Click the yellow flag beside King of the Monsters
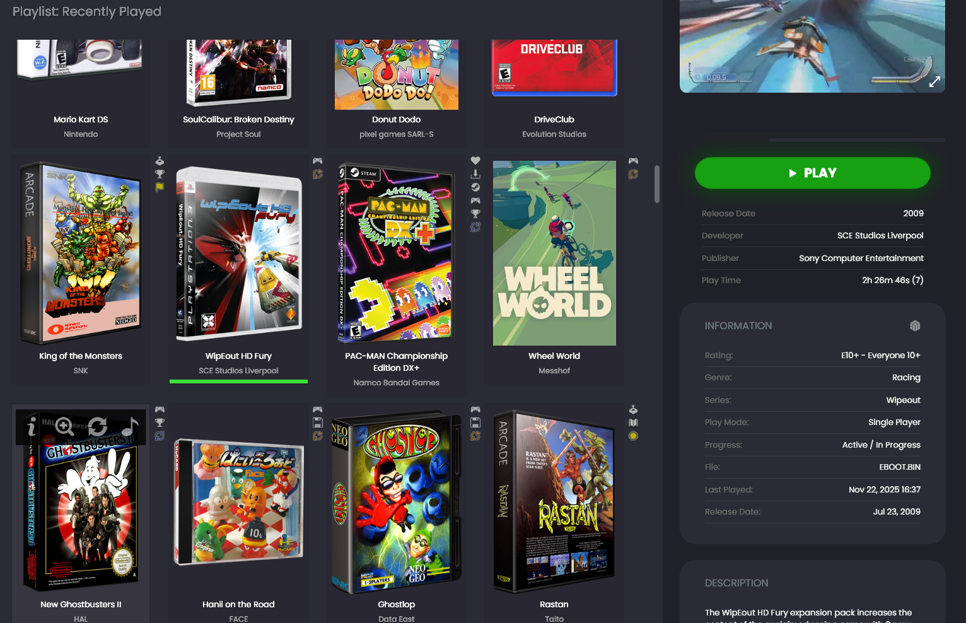 (x=160, y=187)
